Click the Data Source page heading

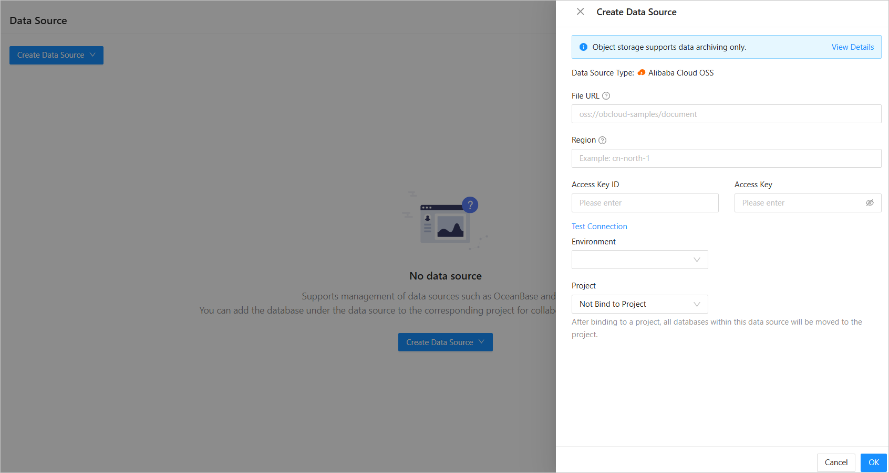click(x=38, y=21)
